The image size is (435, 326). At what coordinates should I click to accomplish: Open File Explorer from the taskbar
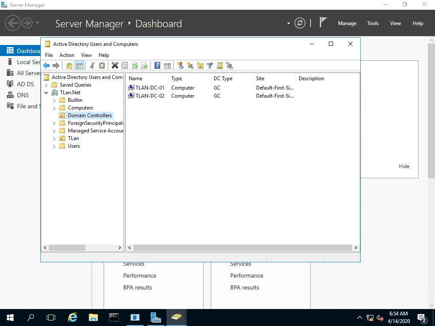(x=93, y=318)
